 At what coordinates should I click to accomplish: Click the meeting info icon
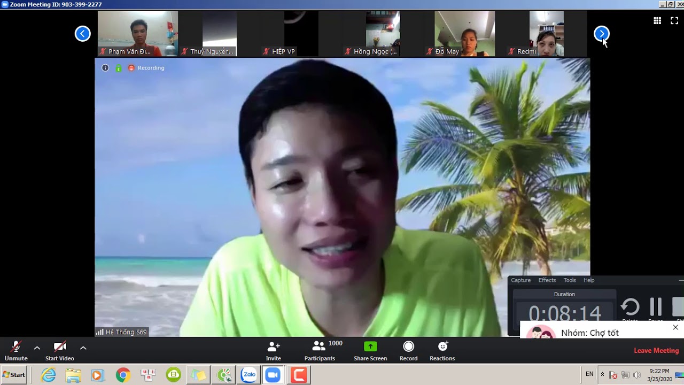(x=105, y=68)
